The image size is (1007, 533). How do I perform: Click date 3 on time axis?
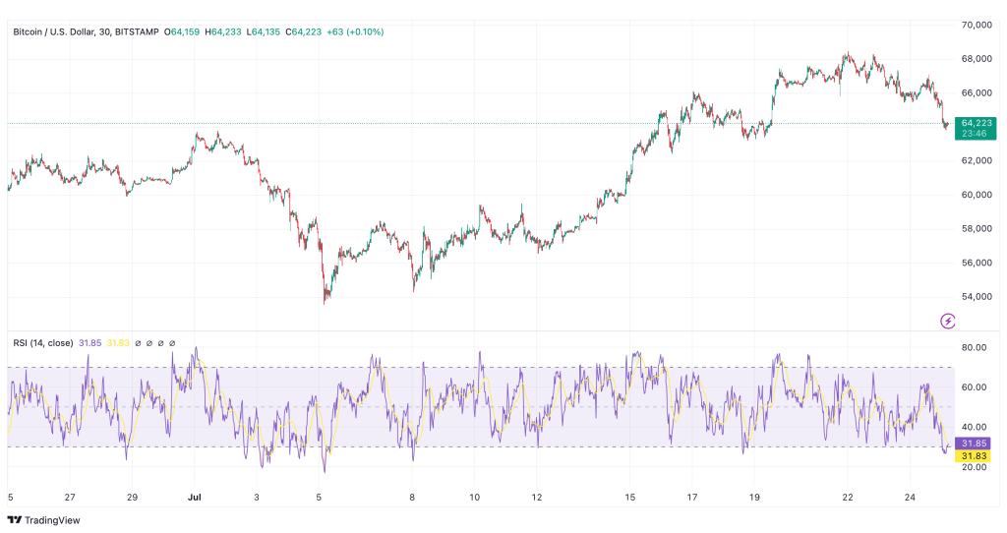coord(257,497)
